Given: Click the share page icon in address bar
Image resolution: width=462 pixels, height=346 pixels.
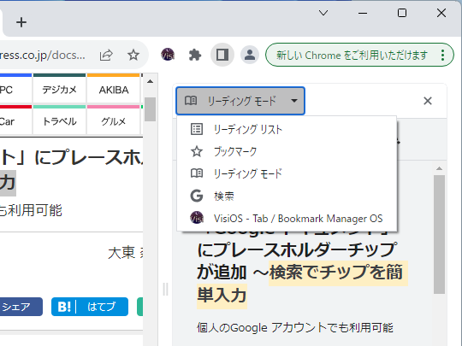Looking at the screenshot, I should [x=106, y=55].
